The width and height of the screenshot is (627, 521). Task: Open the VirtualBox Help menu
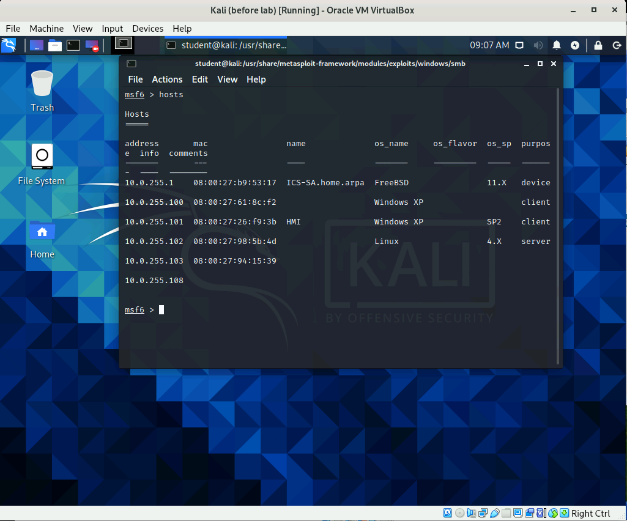point(182,28)
